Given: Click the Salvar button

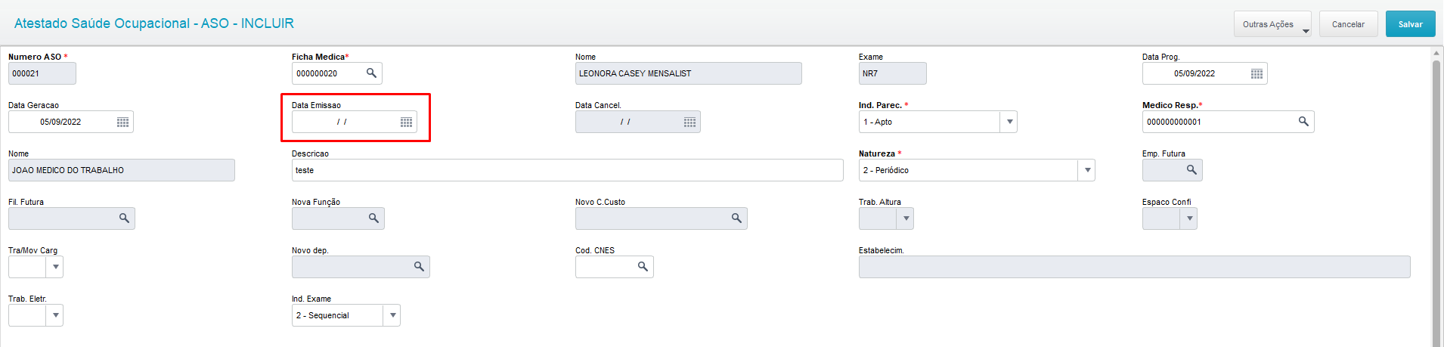Looking at the screenshot, I should (1410, 24).
